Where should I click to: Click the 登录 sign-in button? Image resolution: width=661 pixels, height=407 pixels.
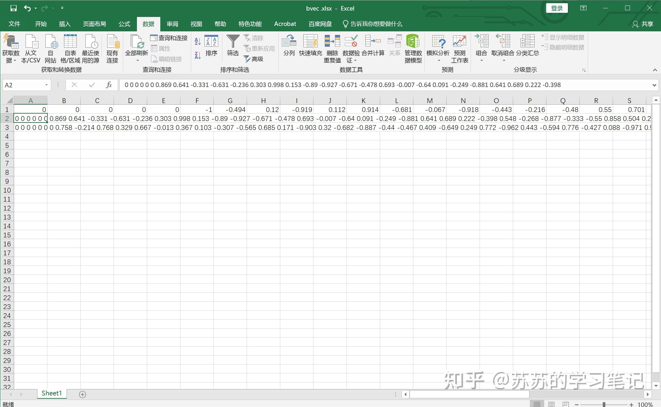[556, 8]
